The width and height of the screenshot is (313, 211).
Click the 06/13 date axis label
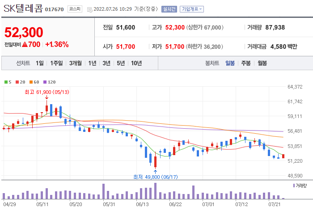tap(142, 204)
